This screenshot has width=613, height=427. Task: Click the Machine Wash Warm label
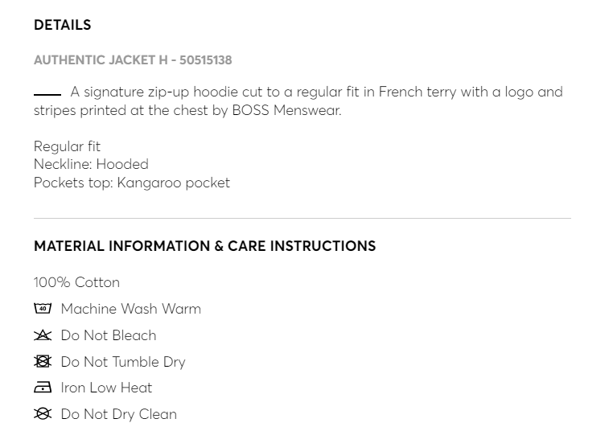(130, 309)
